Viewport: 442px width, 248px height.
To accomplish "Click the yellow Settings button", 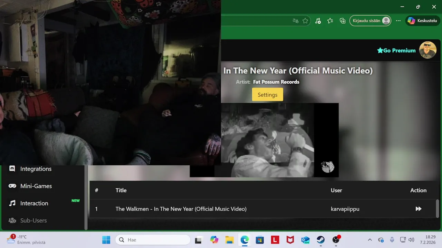I will [268, 95].
